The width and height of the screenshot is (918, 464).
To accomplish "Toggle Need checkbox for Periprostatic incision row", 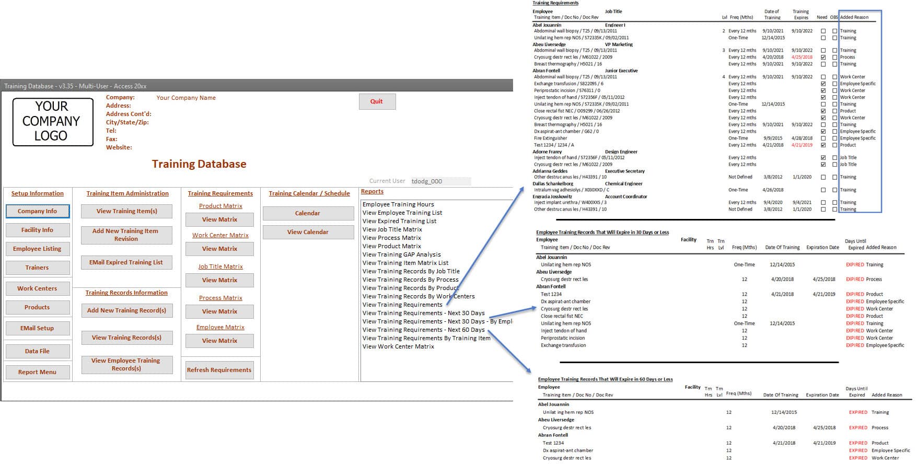I will click(x=823, y=90).
